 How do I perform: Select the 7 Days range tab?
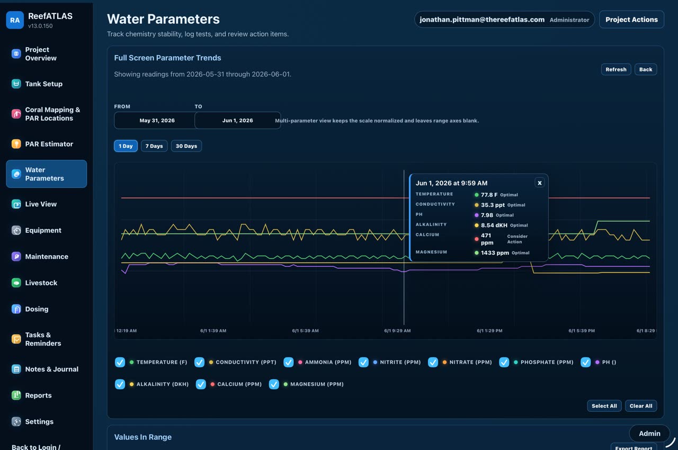[x=154, y=146]
